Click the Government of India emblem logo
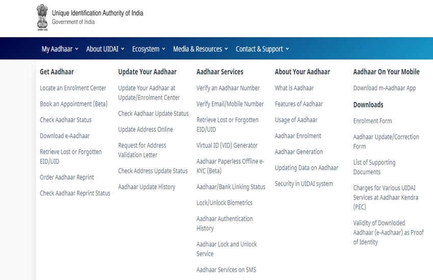The image size is (433, 280). point(42,17)
